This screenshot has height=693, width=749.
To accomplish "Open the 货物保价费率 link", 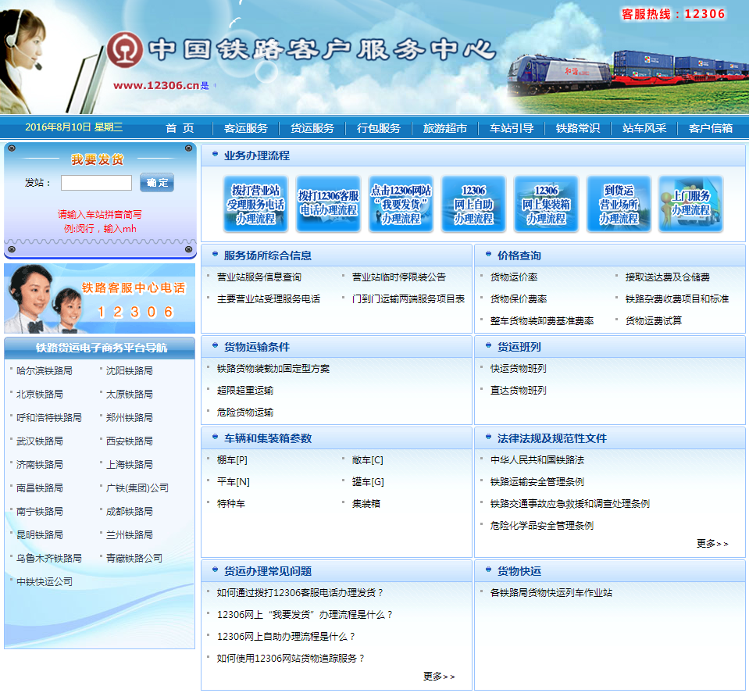I will pyautogui.click(x=519, y=299).
